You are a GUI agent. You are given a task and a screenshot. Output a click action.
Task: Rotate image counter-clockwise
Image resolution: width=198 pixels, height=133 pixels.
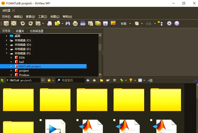point(23,23)
